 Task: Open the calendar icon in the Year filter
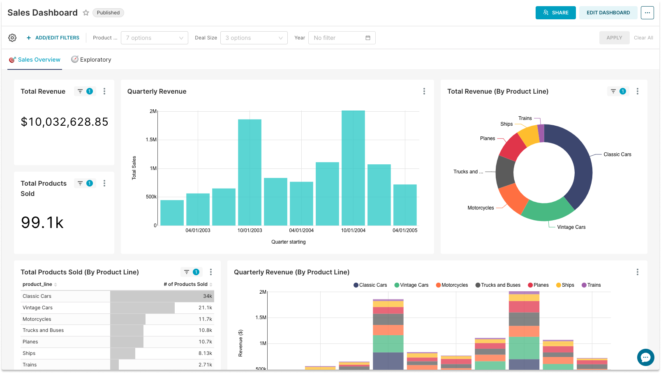tap(367, 38)
